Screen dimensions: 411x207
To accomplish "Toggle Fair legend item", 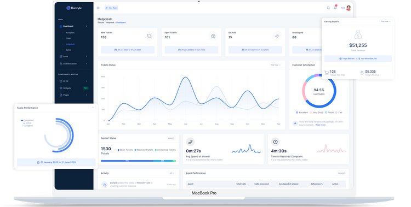I will [x=339, y=113].
